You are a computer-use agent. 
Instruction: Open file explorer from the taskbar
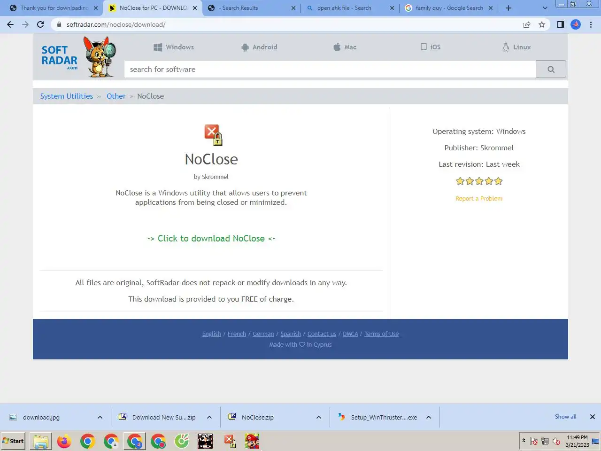(41, 441)
